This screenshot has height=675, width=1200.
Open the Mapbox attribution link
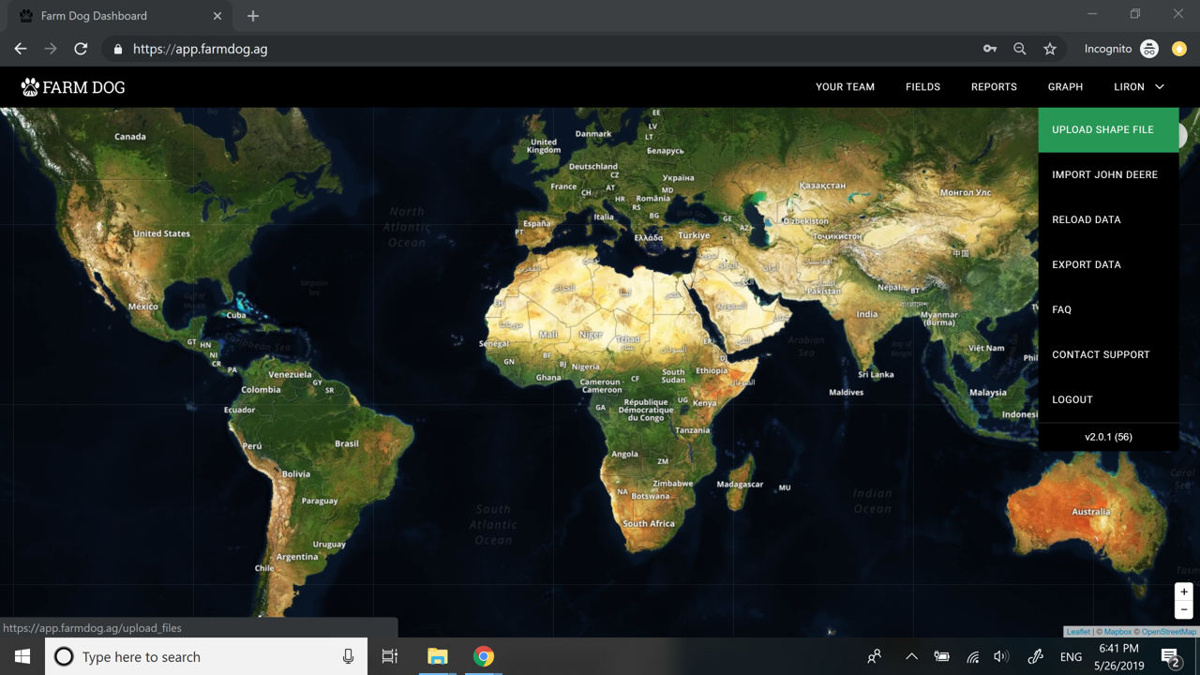click(x=1117, y=632)
